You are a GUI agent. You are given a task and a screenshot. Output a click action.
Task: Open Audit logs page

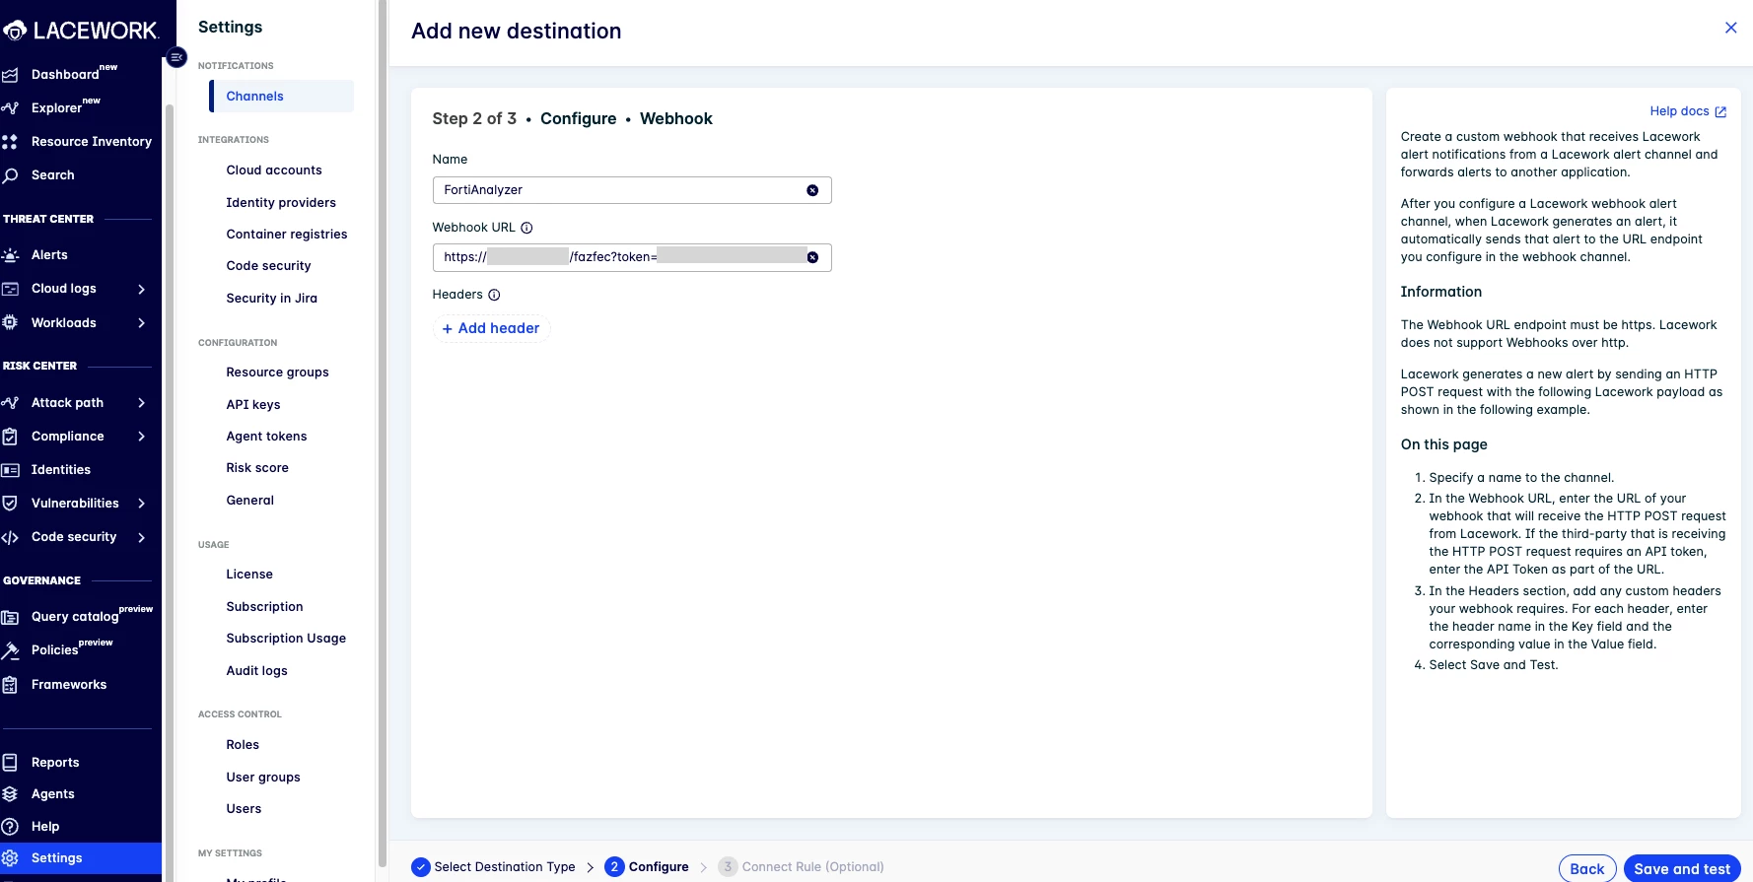[257, 671]
